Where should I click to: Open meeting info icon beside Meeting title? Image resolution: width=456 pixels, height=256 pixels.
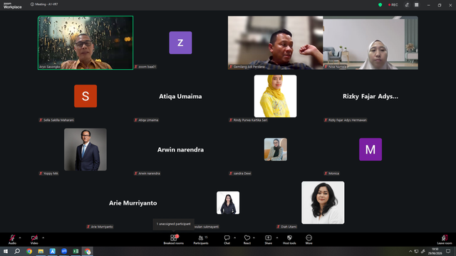(32, 4)
